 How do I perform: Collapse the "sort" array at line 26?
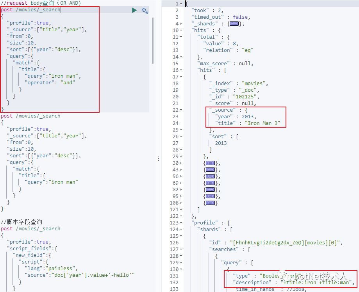(181, 137)
